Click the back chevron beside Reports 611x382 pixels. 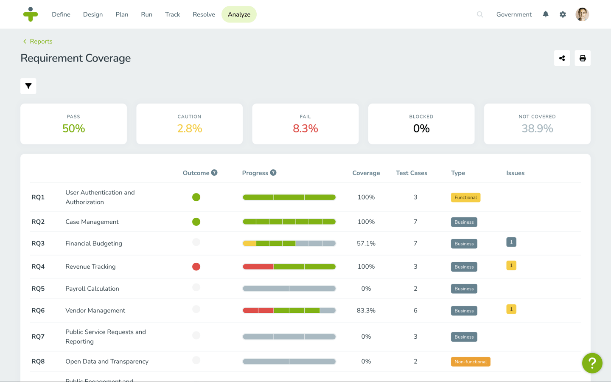click(25, 42)
